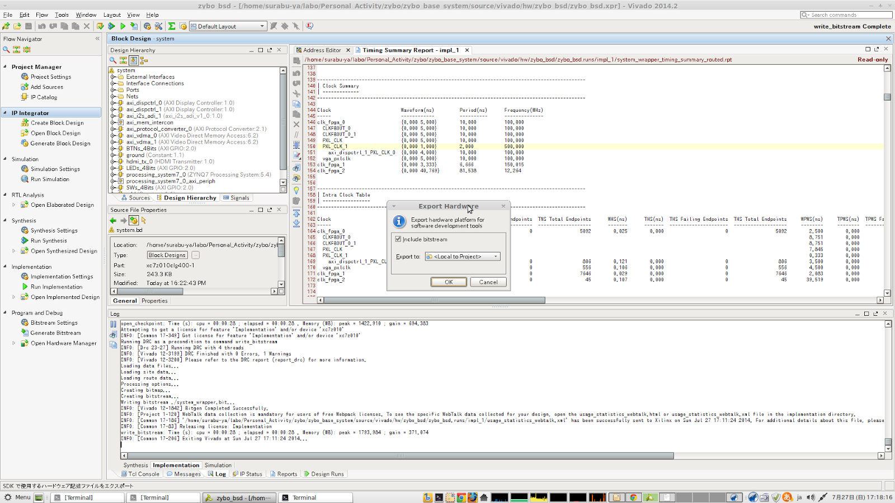Click OK in Export Hardware dialog
The width and height of the screenshot is (895, 503).
coord(449,282)
